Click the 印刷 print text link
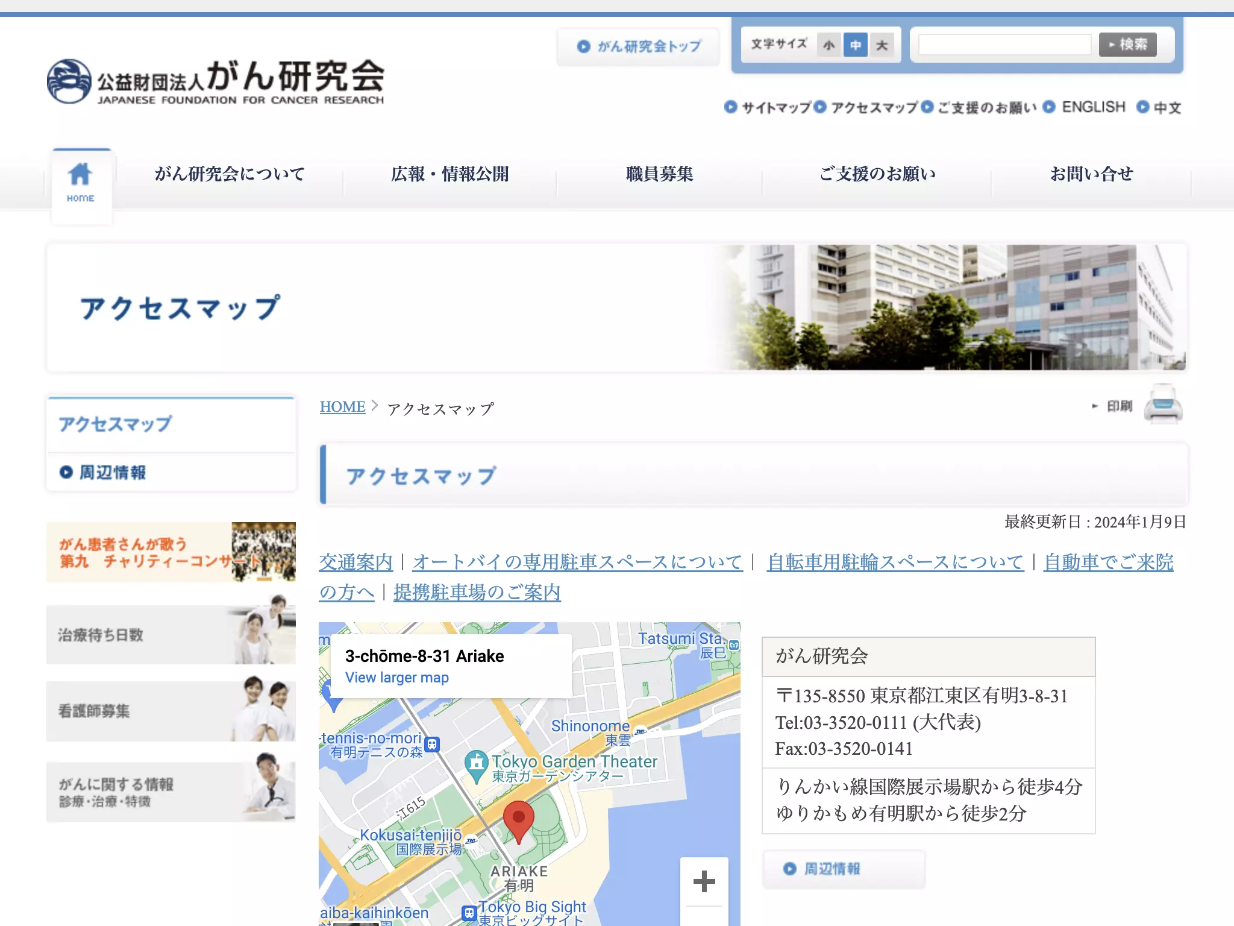 1120,406
